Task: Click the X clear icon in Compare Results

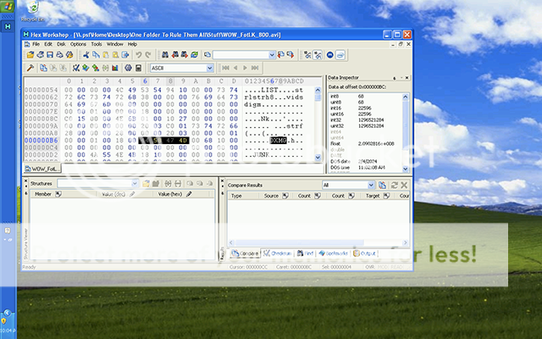Action: [404, 185]
